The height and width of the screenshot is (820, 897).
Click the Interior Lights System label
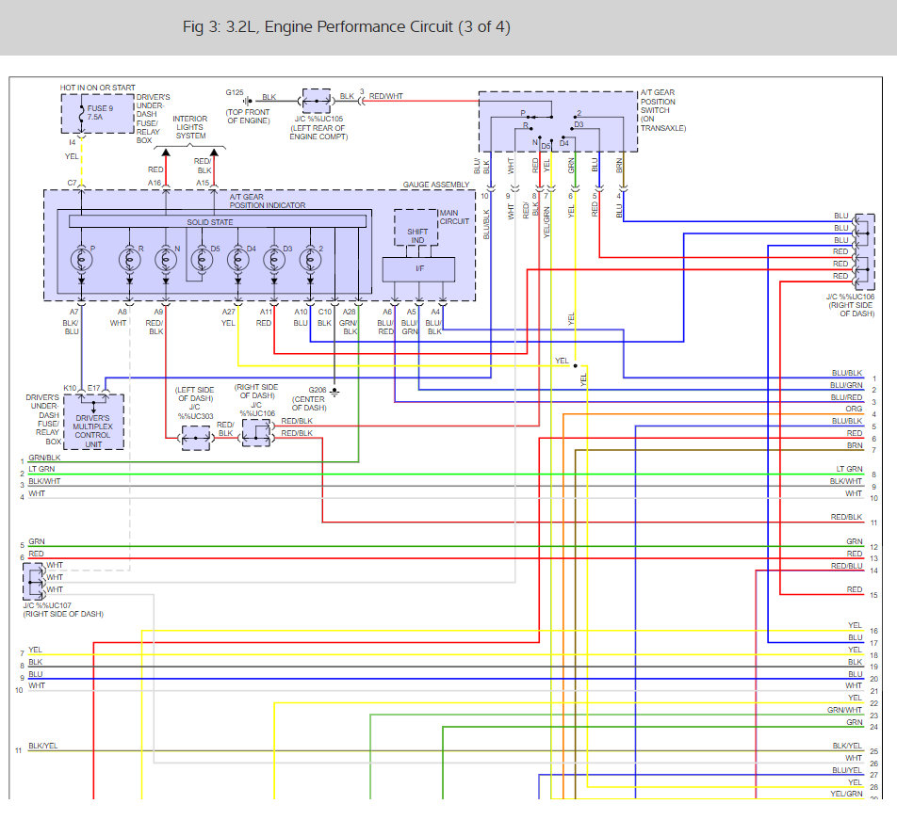(190, 127)
